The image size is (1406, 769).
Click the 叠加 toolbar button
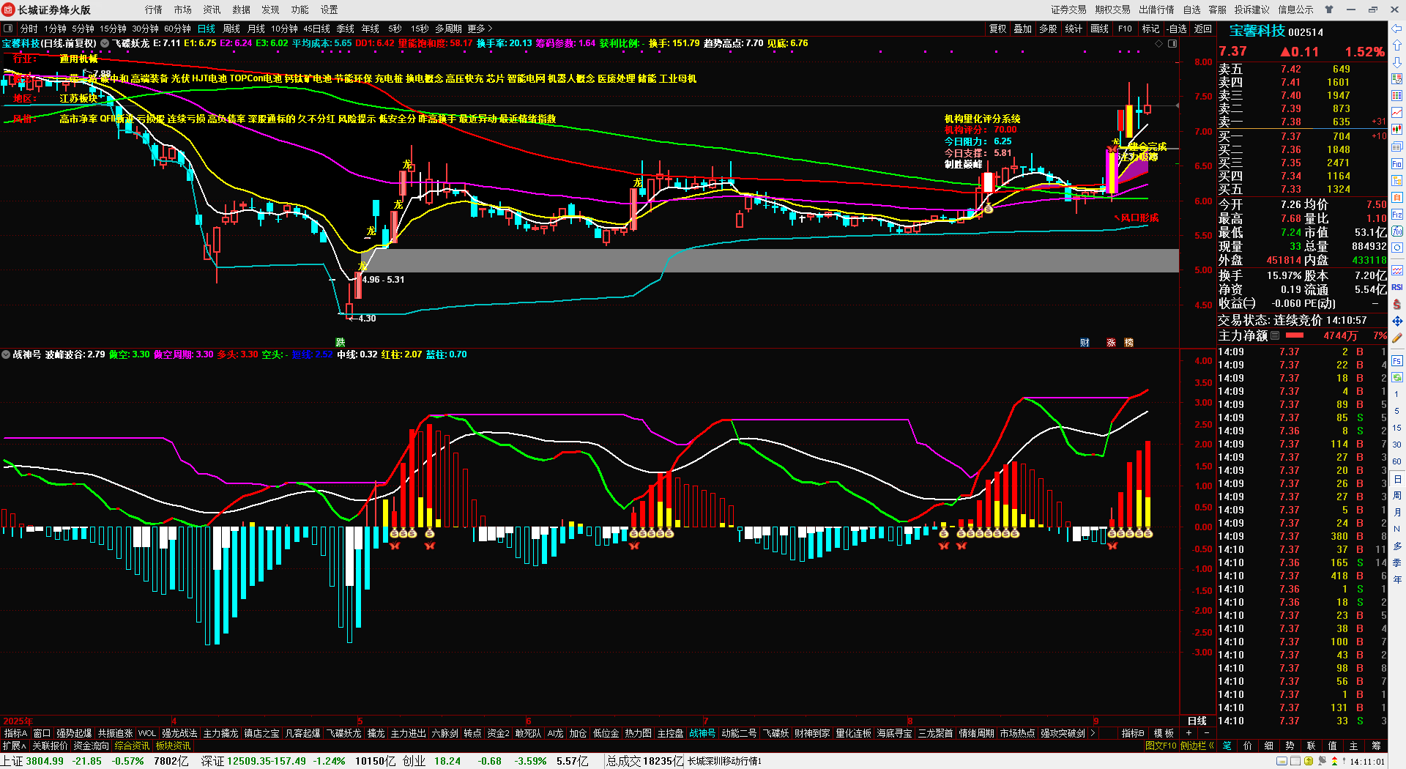[1022, 29]
